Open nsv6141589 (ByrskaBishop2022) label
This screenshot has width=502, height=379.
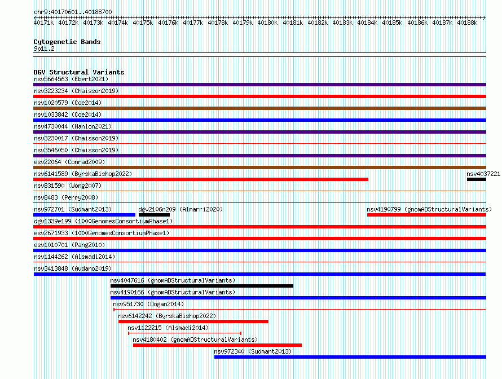[x=83, y=174]
